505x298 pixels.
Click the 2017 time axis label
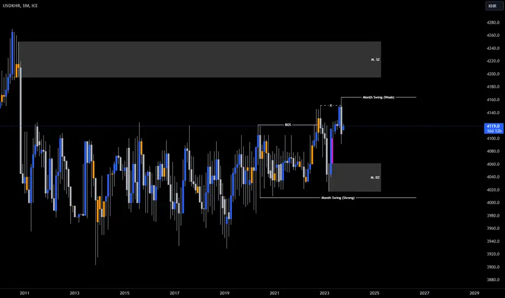point(174,293)
